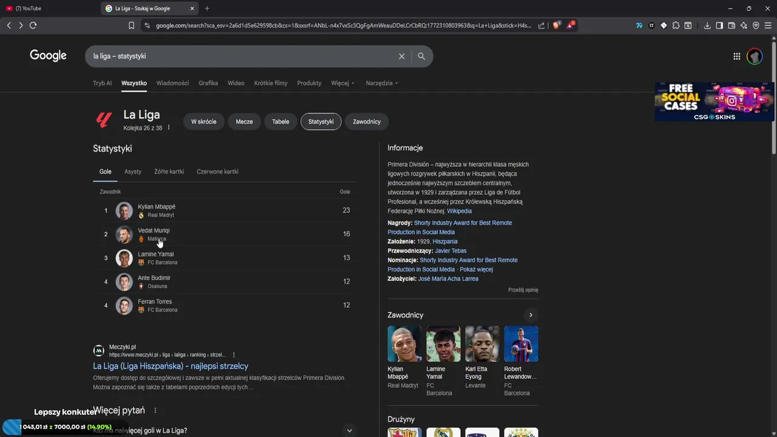Click the Google logo
The image size is (777, 437).
point(48,56)
